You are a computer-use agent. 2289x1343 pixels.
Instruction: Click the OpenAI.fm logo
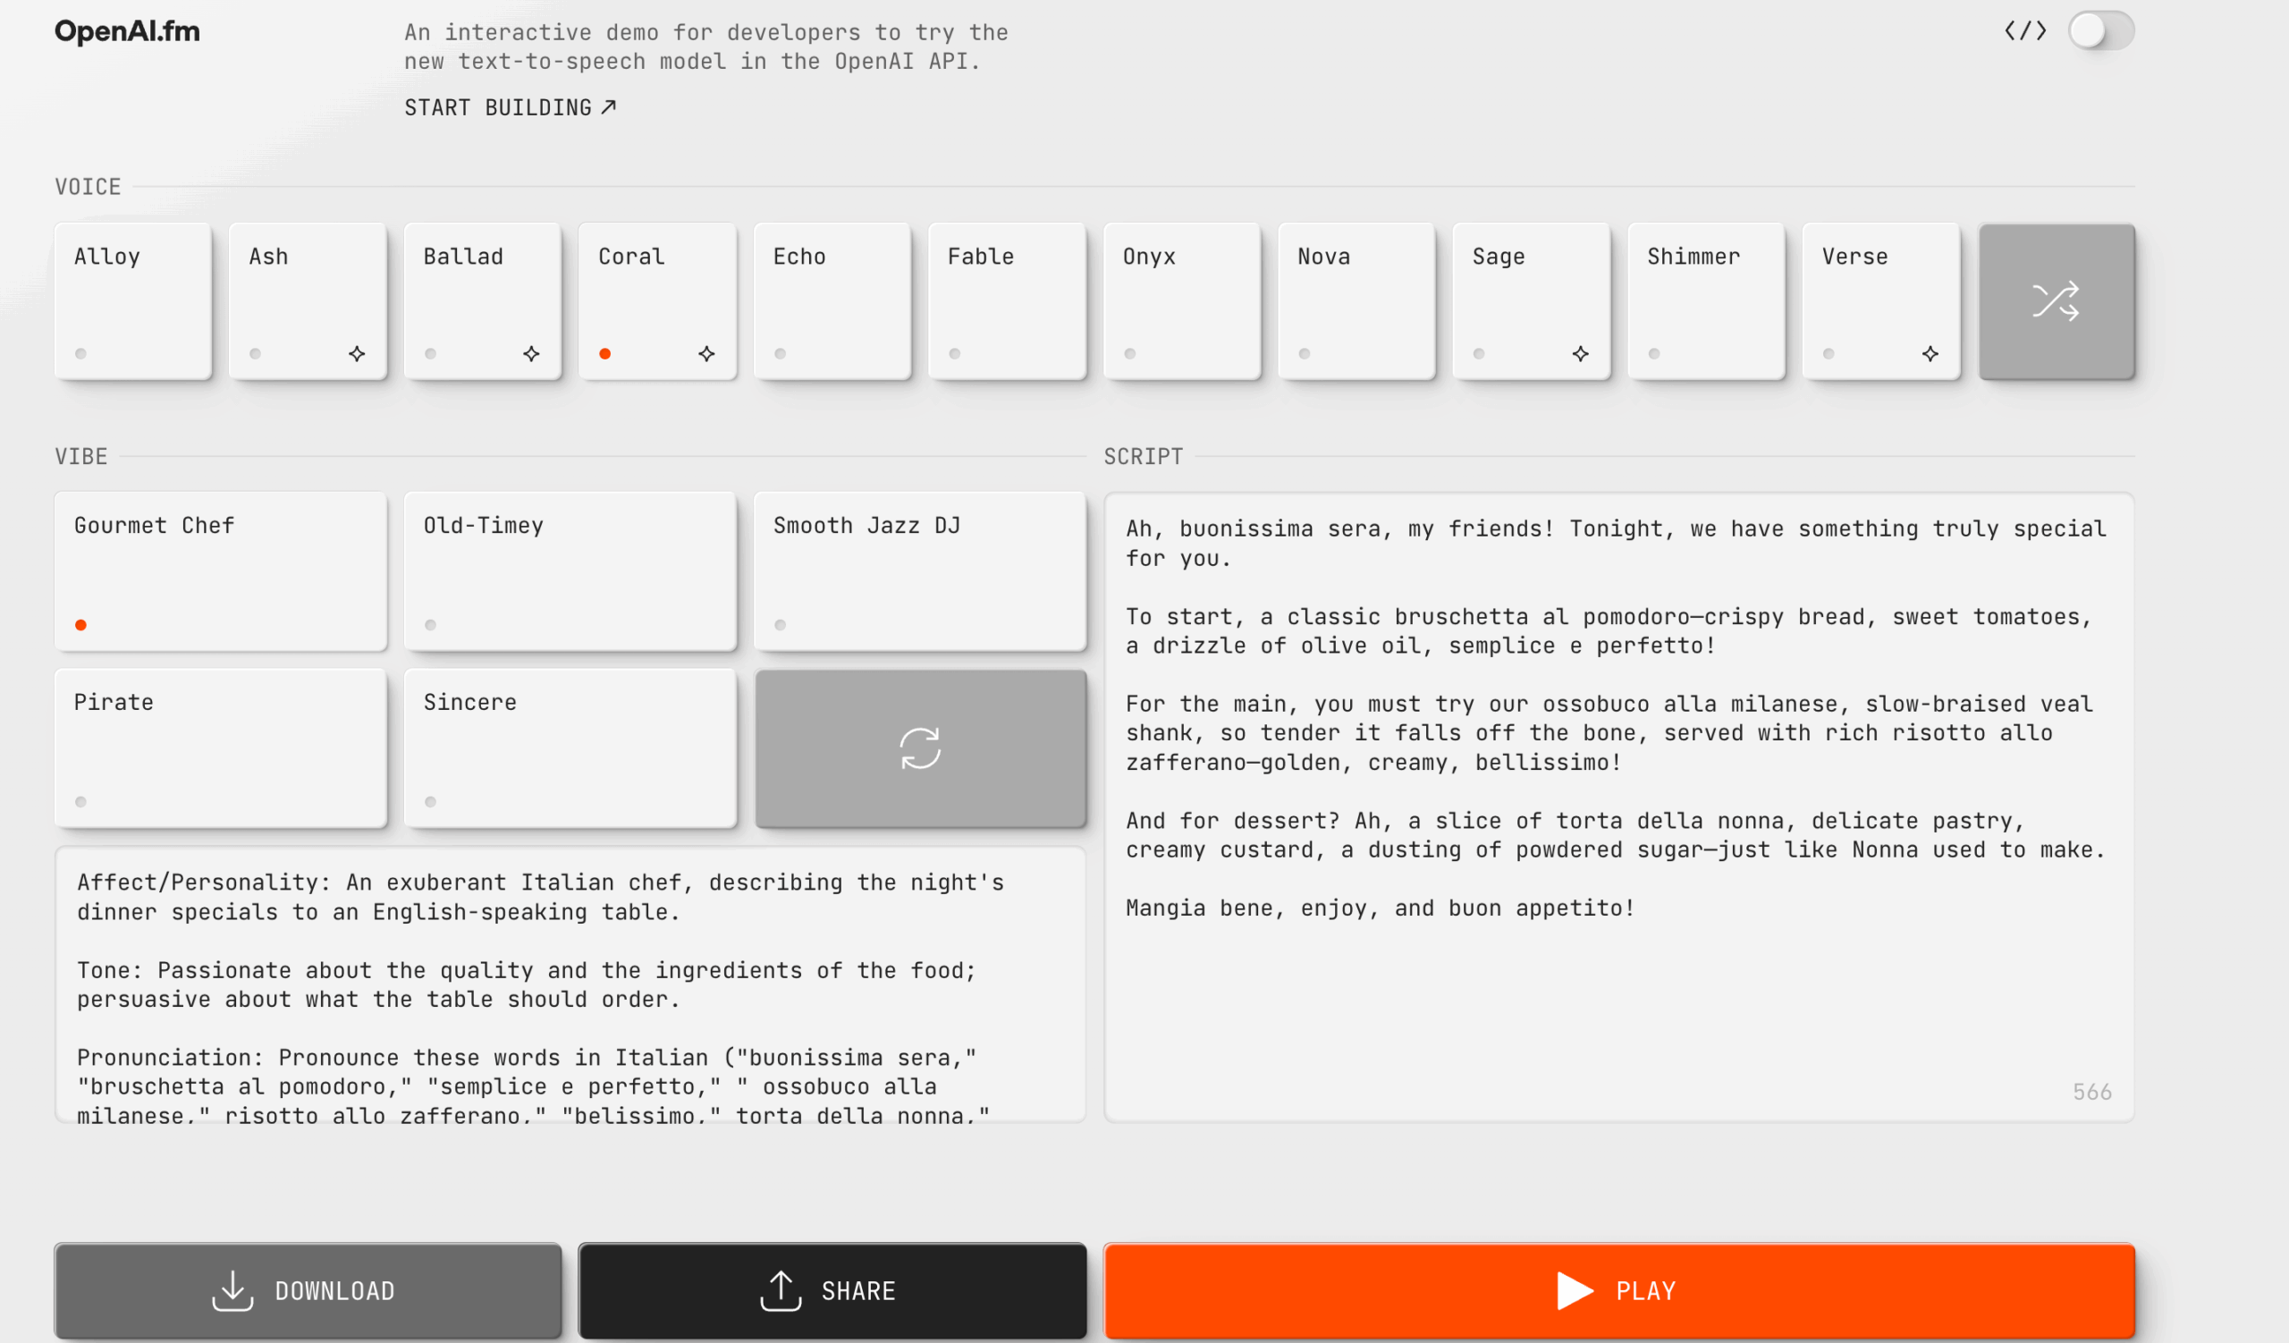(x=127, y=31)
